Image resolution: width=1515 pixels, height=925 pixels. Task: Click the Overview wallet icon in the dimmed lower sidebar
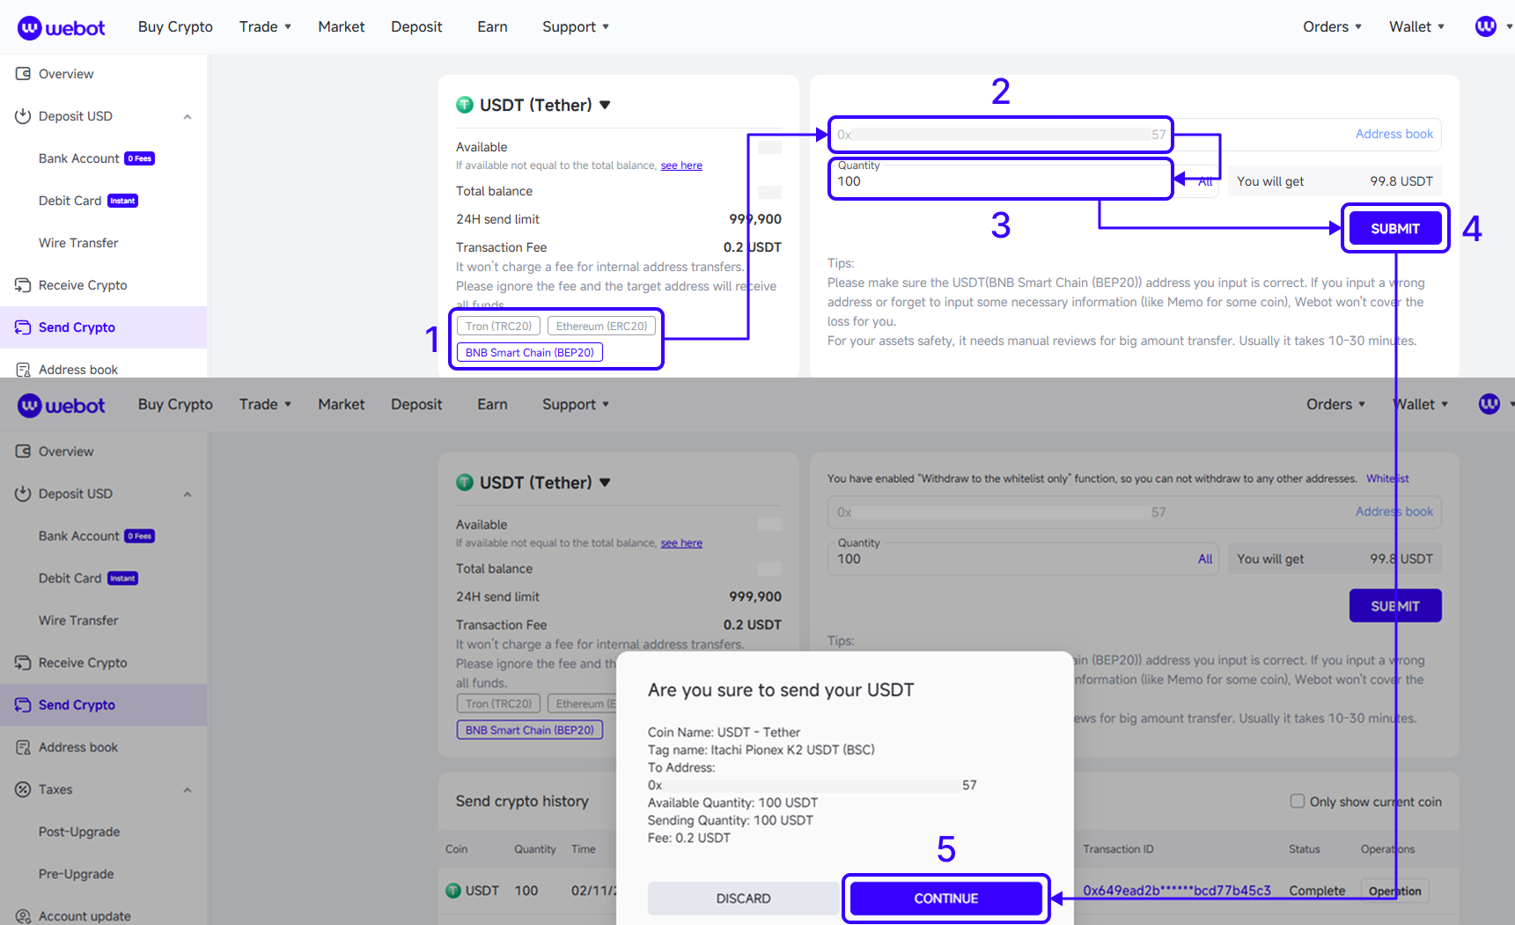[x=24, y=451]
